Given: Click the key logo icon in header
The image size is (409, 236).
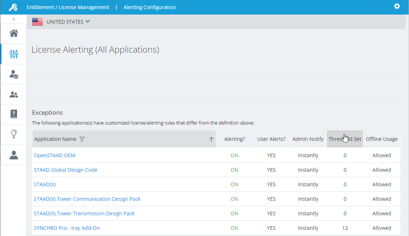Looking at the screenshot, I should click(x=13, y=7).
